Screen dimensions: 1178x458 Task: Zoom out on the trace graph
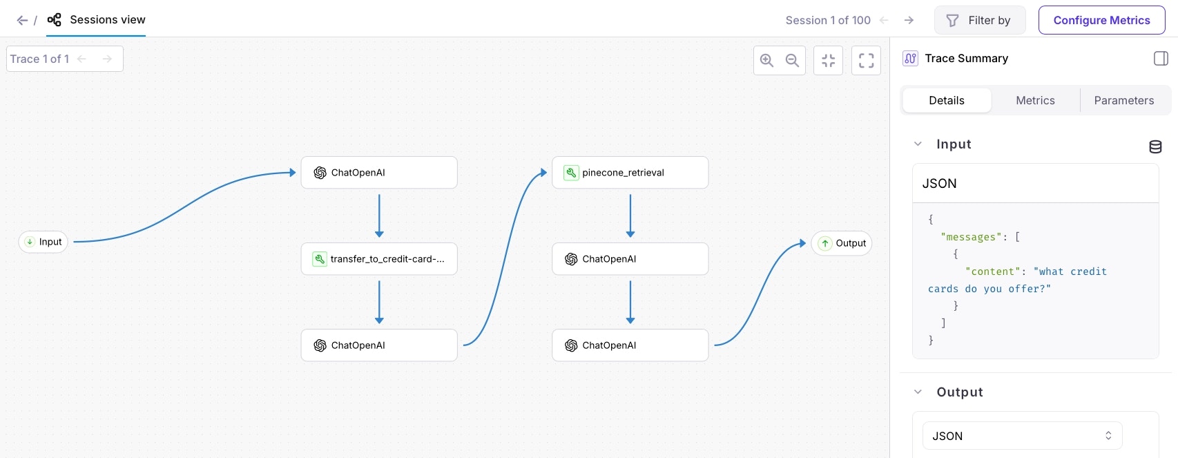coord(792,60)
